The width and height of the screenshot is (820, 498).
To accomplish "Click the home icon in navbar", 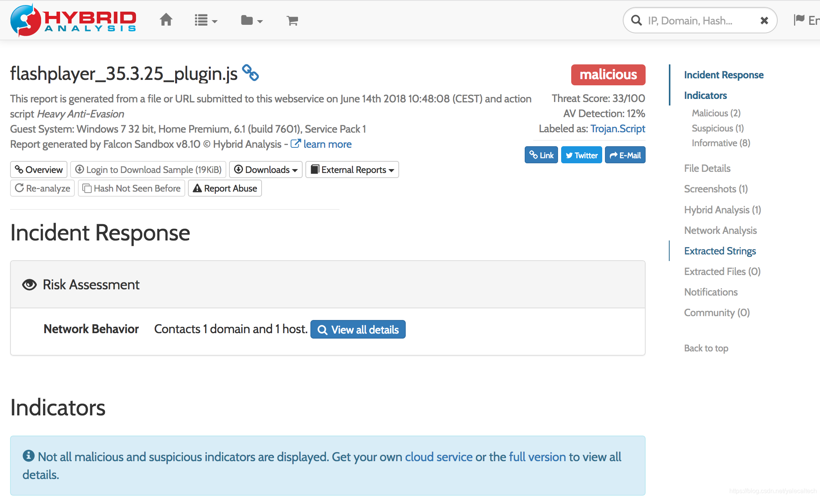I will (166, 20).
